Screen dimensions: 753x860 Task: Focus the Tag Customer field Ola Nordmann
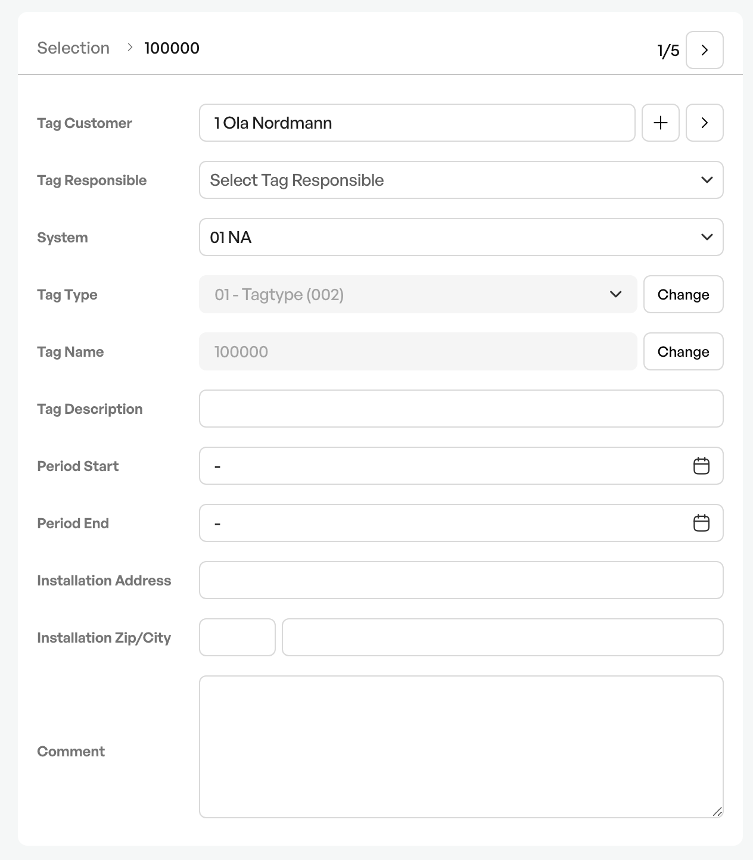click(417, 123)
